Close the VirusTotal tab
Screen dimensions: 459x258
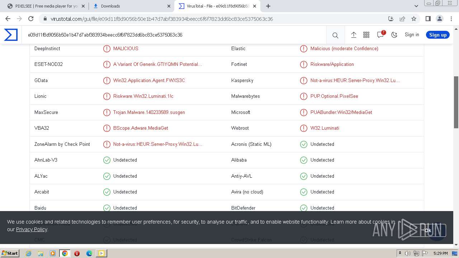tap(255, 6)
